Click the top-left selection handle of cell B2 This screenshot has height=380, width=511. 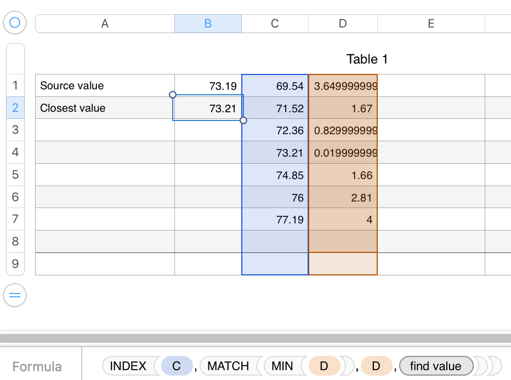173,94
